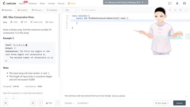
Task: Open the notifications bell
Action: pos(177,3)
